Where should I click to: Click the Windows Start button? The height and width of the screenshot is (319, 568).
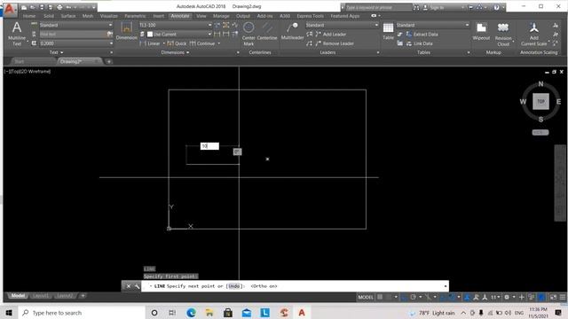coord(9,313)
